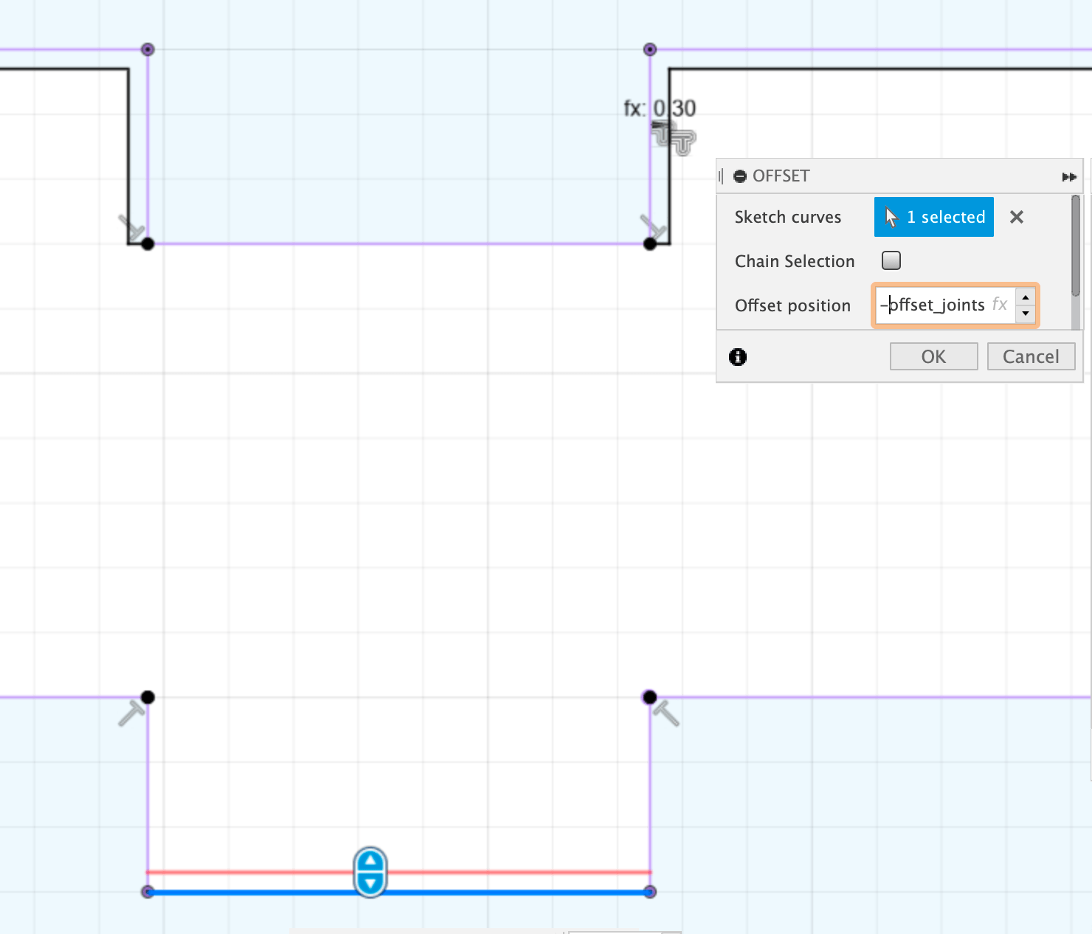Decrease the offset position with the down stepper
1092x934 pixels.
1025,314
